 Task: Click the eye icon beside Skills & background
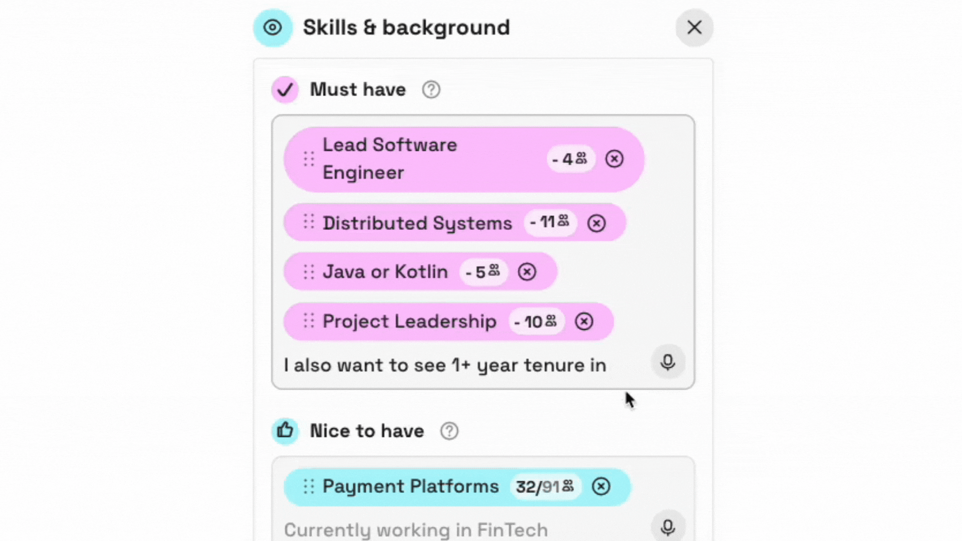tap(273, 28)
